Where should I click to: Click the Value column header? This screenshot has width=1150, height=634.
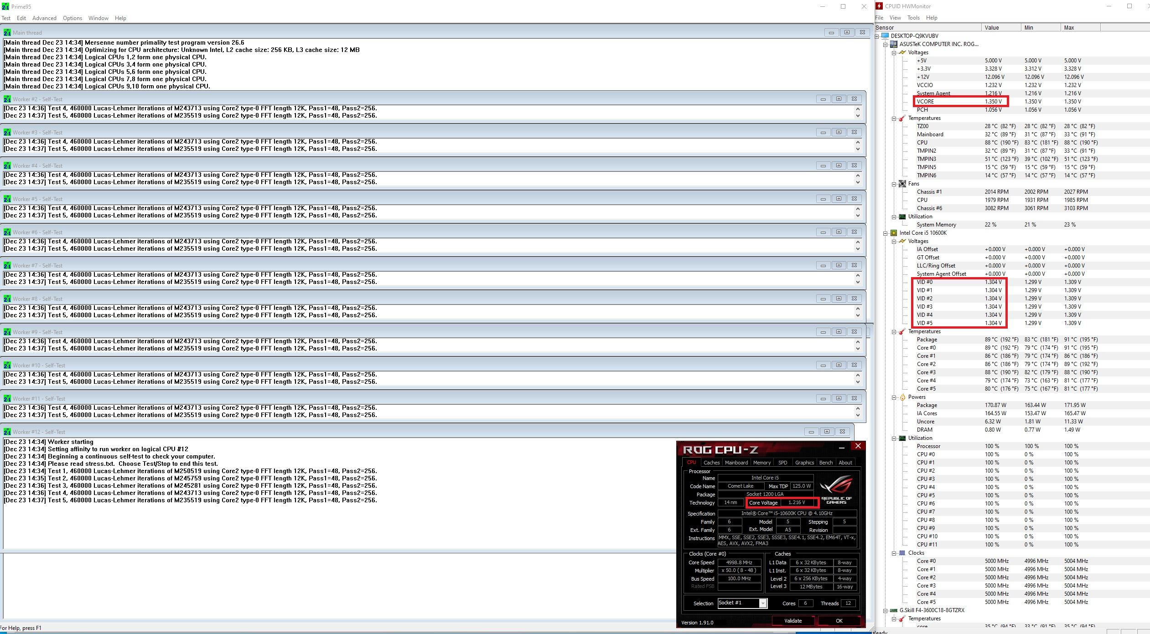pyautogui.click(x=1001, y=27)
